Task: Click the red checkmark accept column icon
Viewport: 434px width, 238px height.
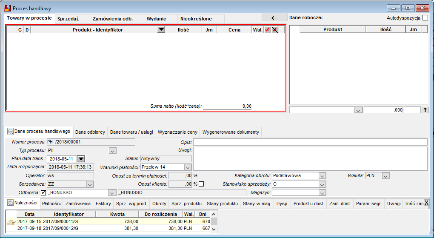Action: [267, 30]
